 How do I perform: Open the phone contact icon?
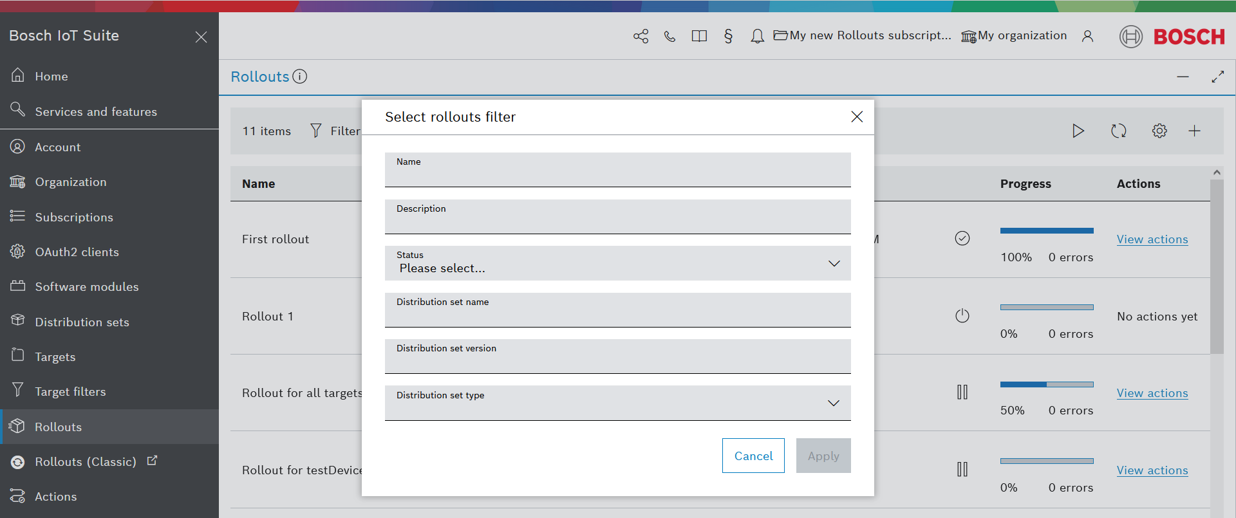pyautogui.click(x=669, y=36)
